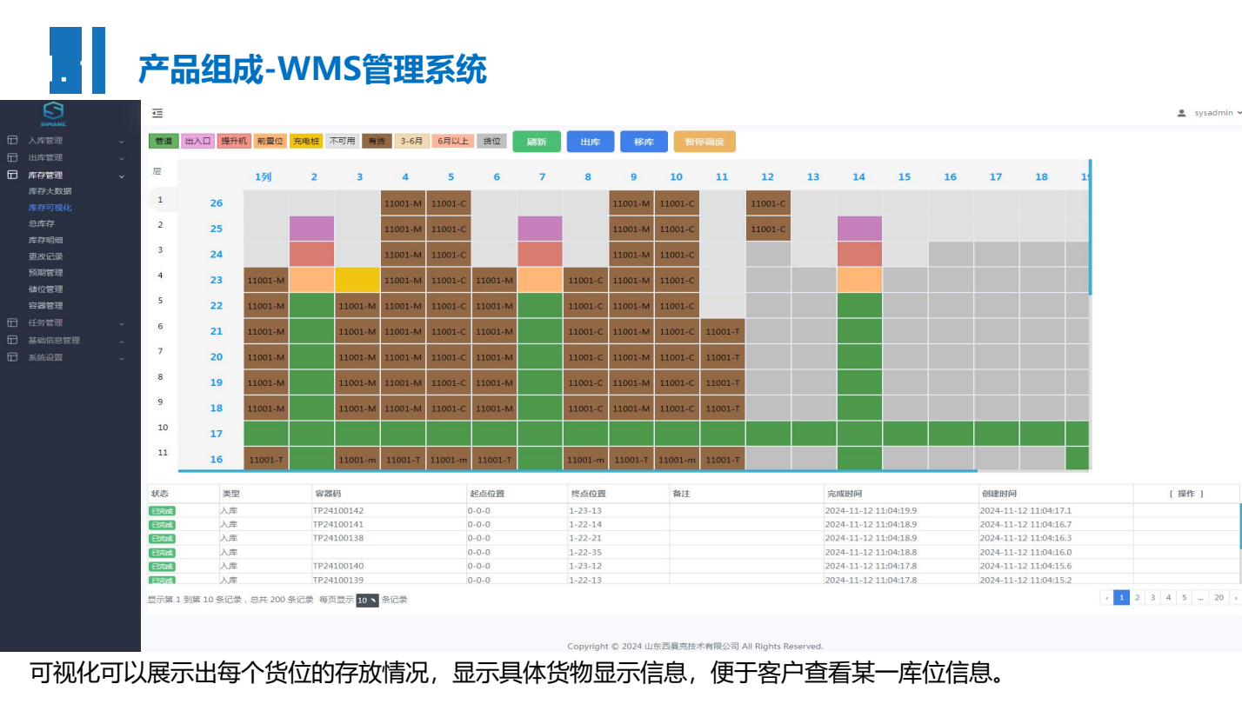The width and height of the screenshot is (1242, 704).
Task: Click container code TP24100142
Action: pos(338,510)
